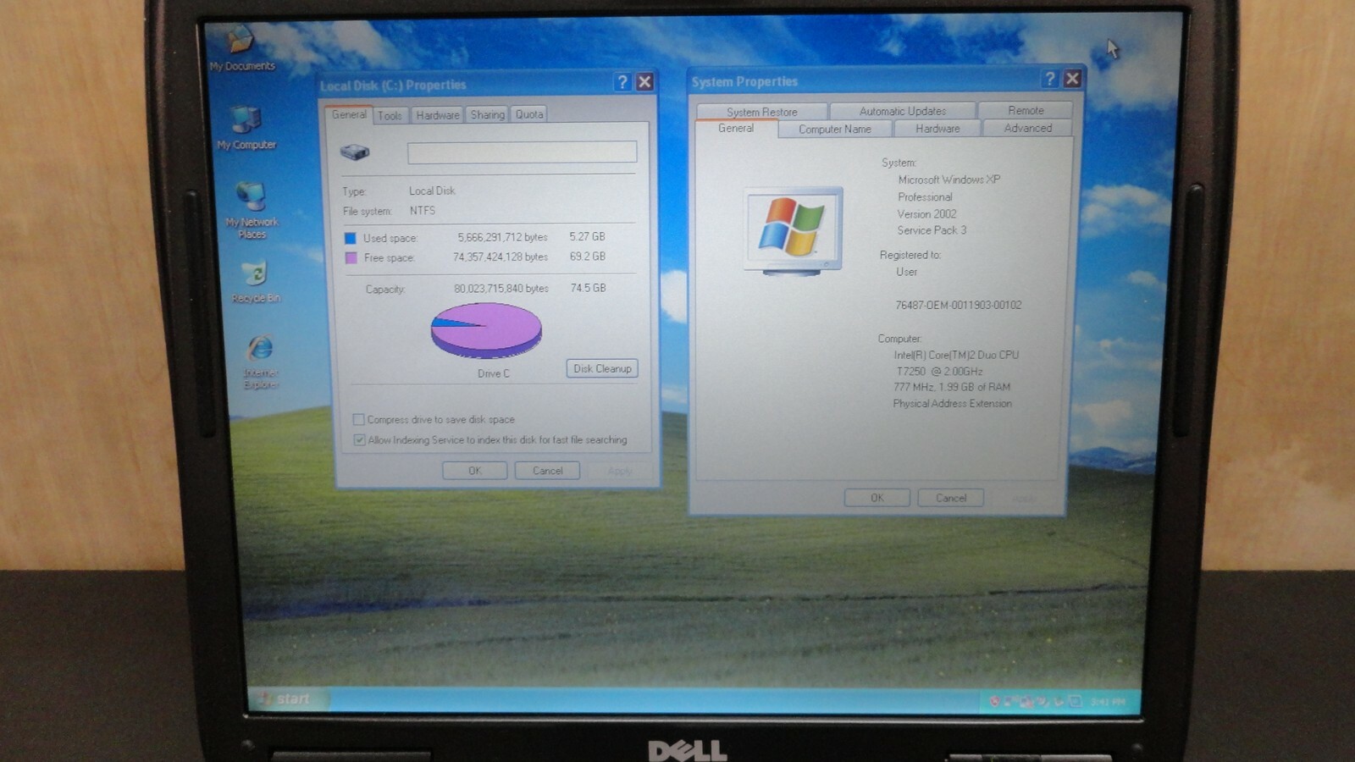Select the Recycle Bin icon
The image size is (1355, 762).
click(255, 282)
